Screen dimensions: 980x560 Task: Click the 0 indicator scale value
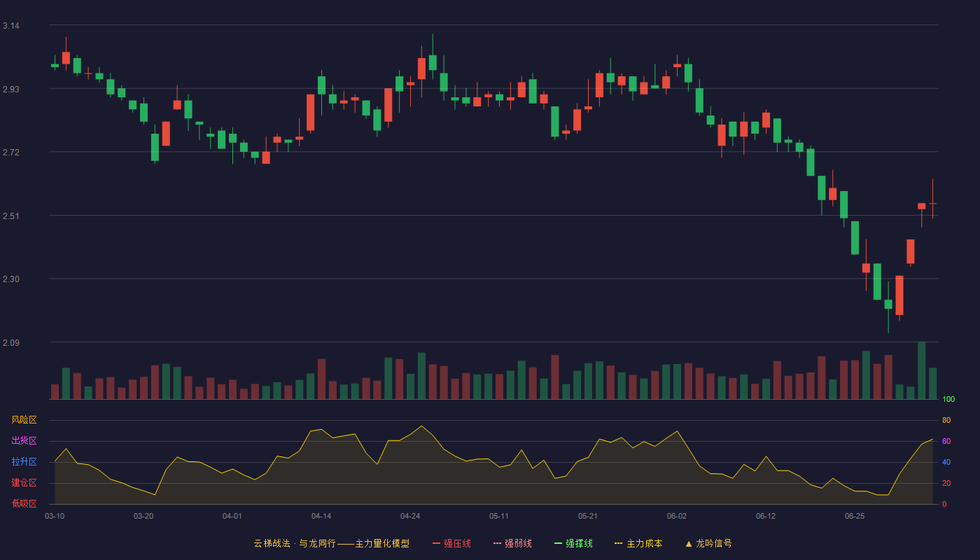(944, 504)
